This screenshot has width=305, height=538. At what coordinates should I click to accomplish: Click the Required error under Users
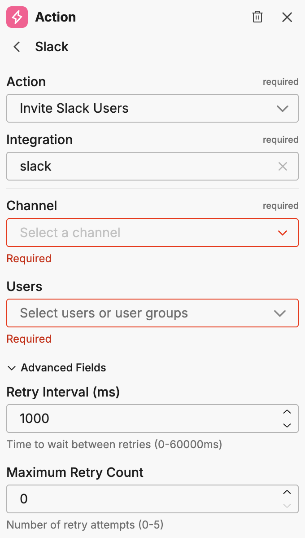pyautogui.click(x=29, y=339)
